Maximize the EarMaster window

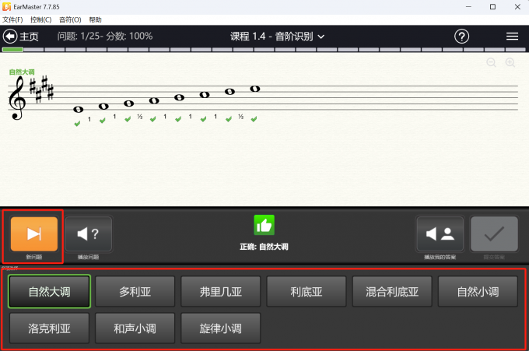click(493, 7)
